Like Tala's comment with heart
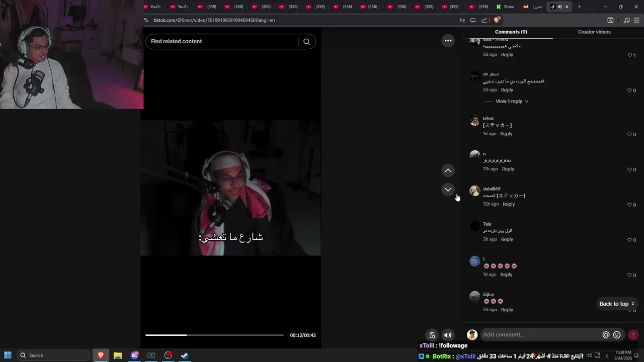Screen dimensions: 644x362 [629, 240]
